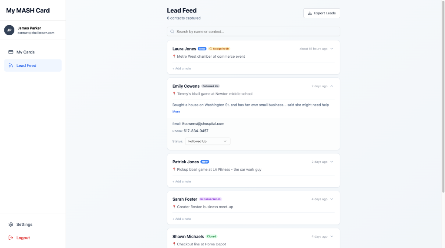This screenshot has width=445, height=248.
Task: Add a note to Patrick Jones
Action: pyautogui.click(x=182, y=182)
